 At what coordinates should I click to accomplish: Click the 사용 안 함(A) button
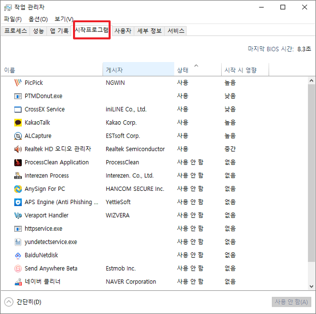pyautogui.click(x=291, y=302)
